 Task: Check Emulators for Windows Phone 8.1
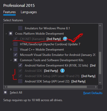[20, 28]
